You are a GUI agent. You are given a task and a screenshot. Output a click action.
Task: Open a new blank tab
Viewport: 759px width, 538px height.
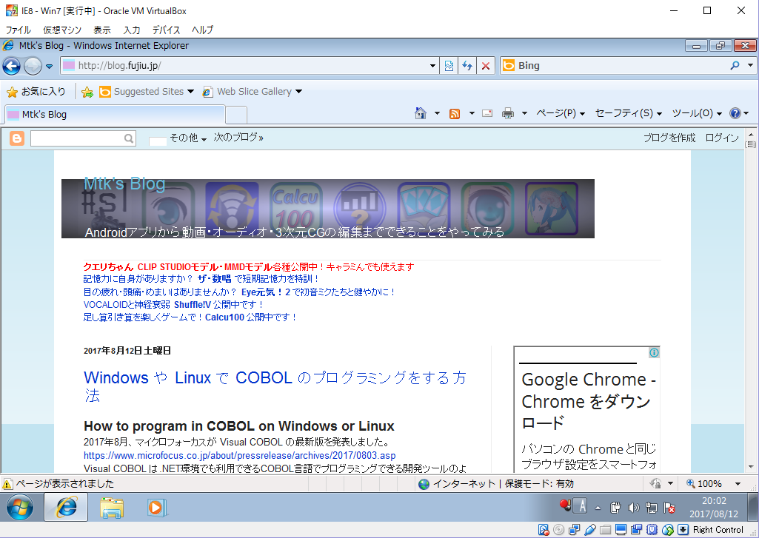236,115
